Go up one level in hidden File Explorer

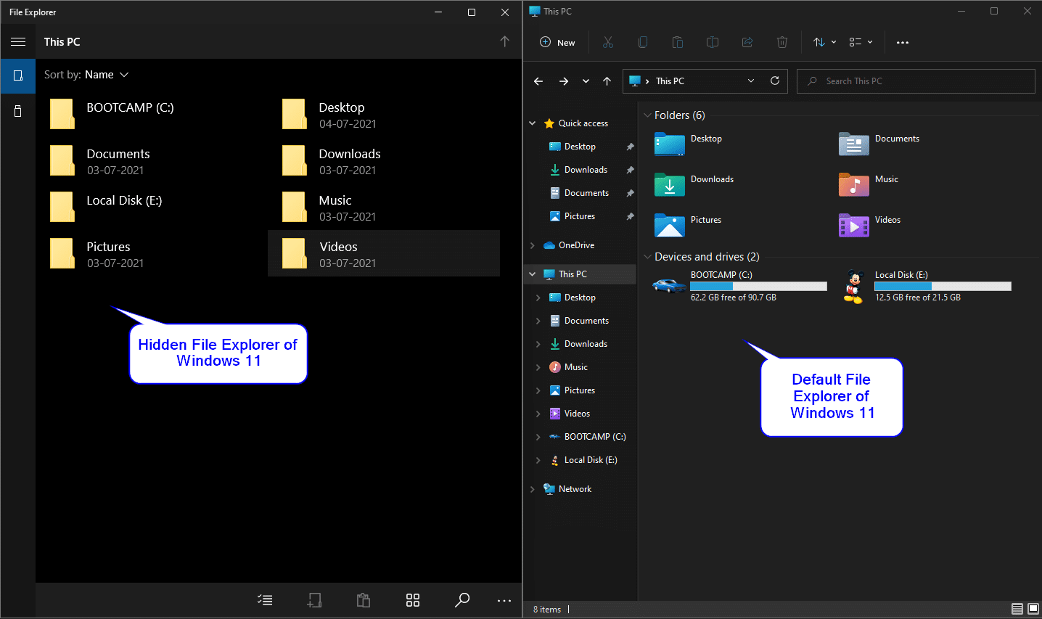[x=504, y=41]
